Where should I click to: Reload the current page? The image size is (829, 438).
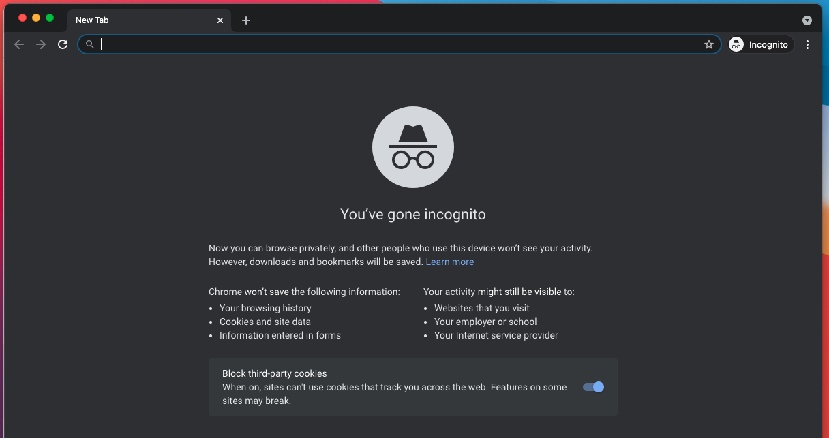63,44
